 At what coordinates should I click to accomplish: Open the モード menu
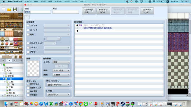43,1
